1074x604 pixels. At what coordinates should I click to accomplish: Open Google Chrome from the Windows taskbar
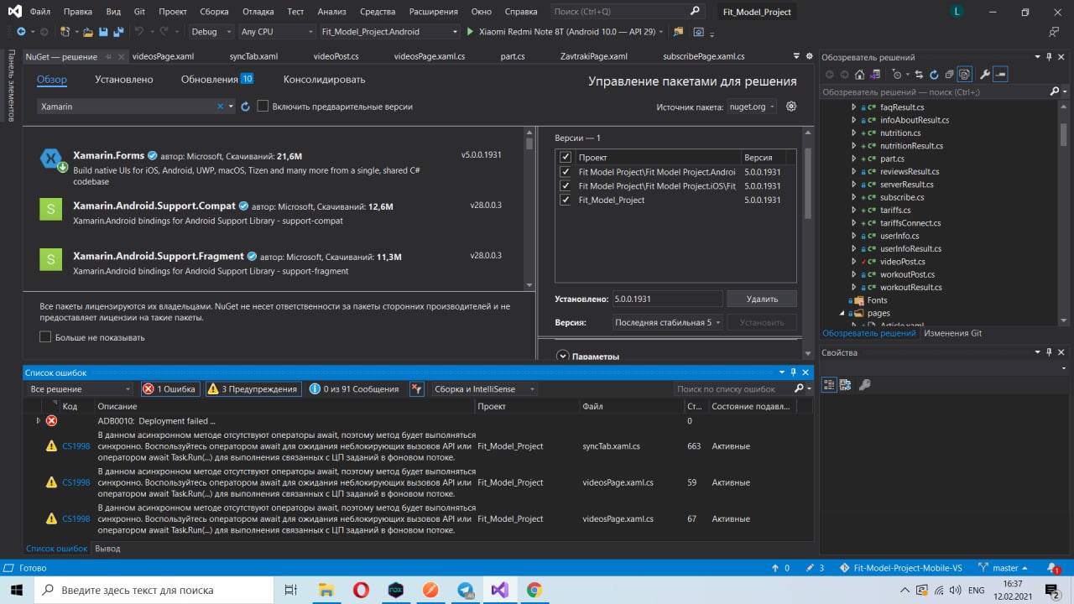click(534, 590)
